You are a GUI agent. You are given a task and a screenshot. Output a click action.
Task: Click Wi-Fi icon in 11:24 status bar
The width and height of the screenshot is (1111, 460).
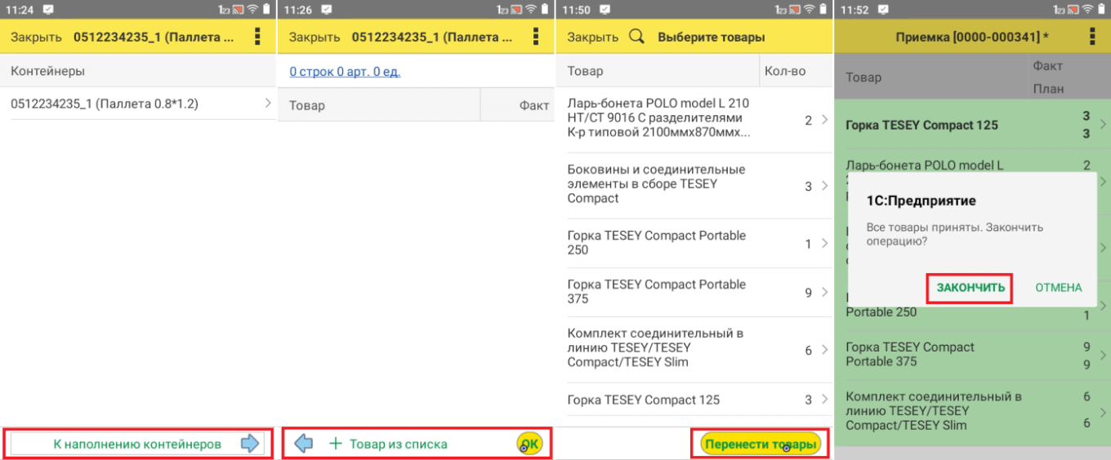[x=252, y=10]
